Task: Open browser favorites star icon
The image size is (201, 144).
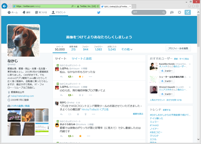Action: (x=193, y=6)
